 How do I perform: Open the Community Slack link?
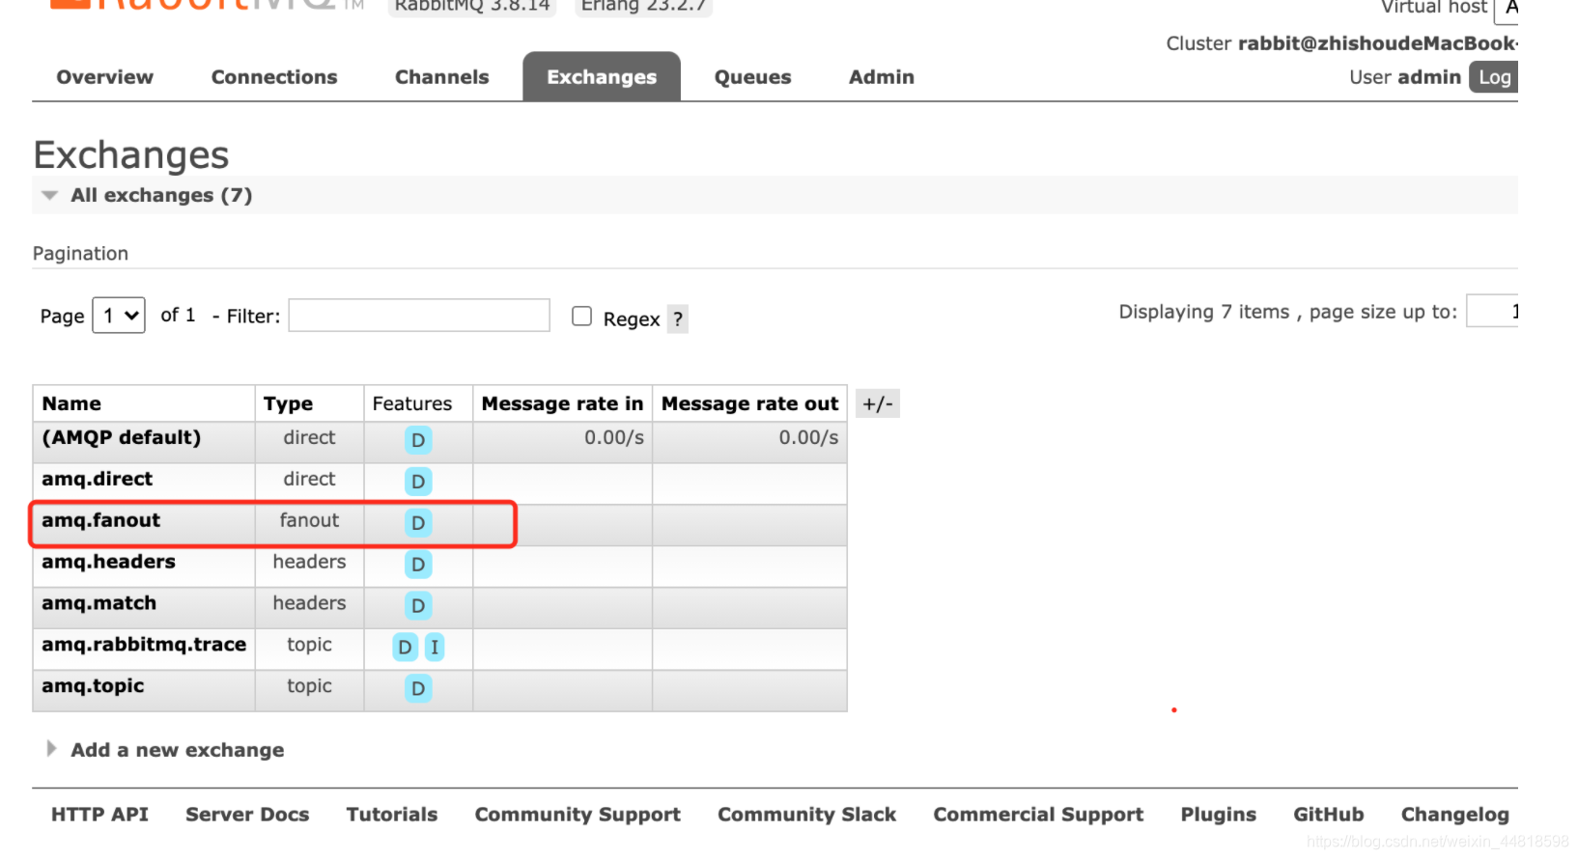tap(806, 815)
